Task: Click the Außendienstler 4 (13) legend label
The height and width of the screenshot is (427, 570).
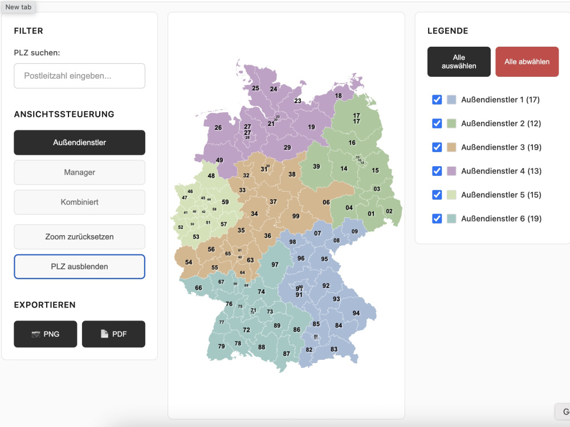Action: pyautogui.click(x=501, y=171)
